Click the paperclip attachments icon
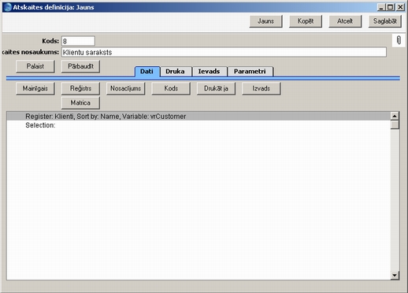Viewport: 408px width, 293px height. (x=399, y=40)
